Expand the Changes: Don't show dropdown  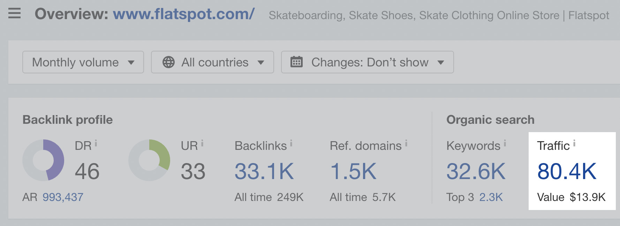tap(367, 62)
